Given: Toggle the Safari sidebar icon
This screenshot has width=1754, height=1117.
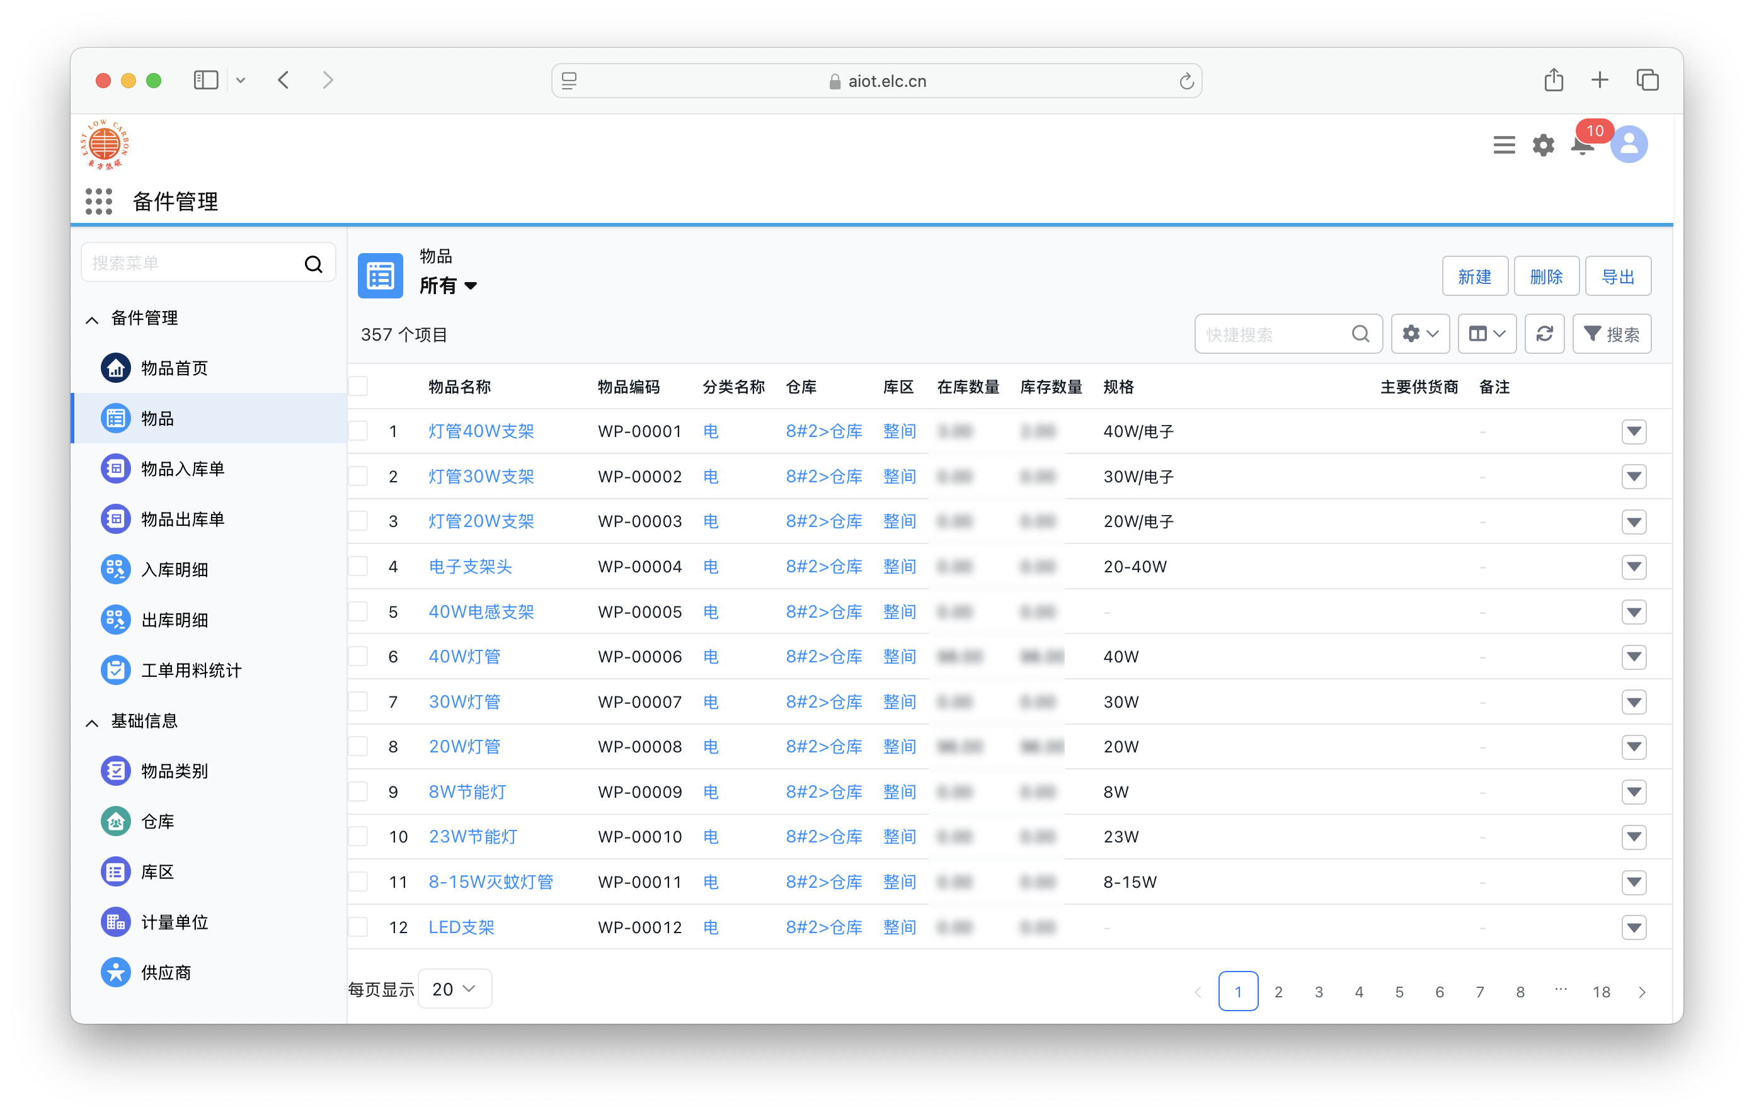Looking at the screenshot, I should point(206,79).
